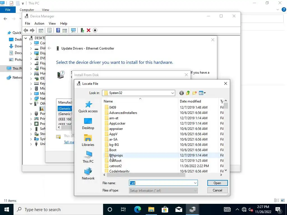
Task: Expand the Network adapters node in Device Manager
Action: pyautogui.click(x=31, y=99)
